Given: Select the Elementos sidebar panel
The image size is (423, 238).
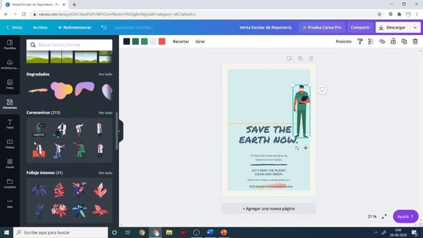Looking at the screenshot, I should pos(10,104).
